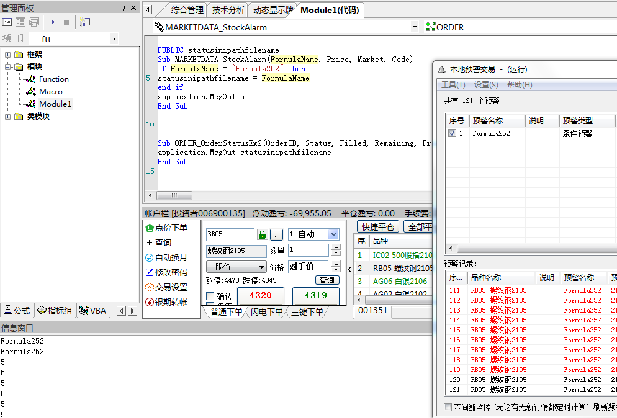Screen dimensions: 617x418
Task: Open the MARKETDATA_StockAlarm procedure dropdown
Action: point(415,27)
